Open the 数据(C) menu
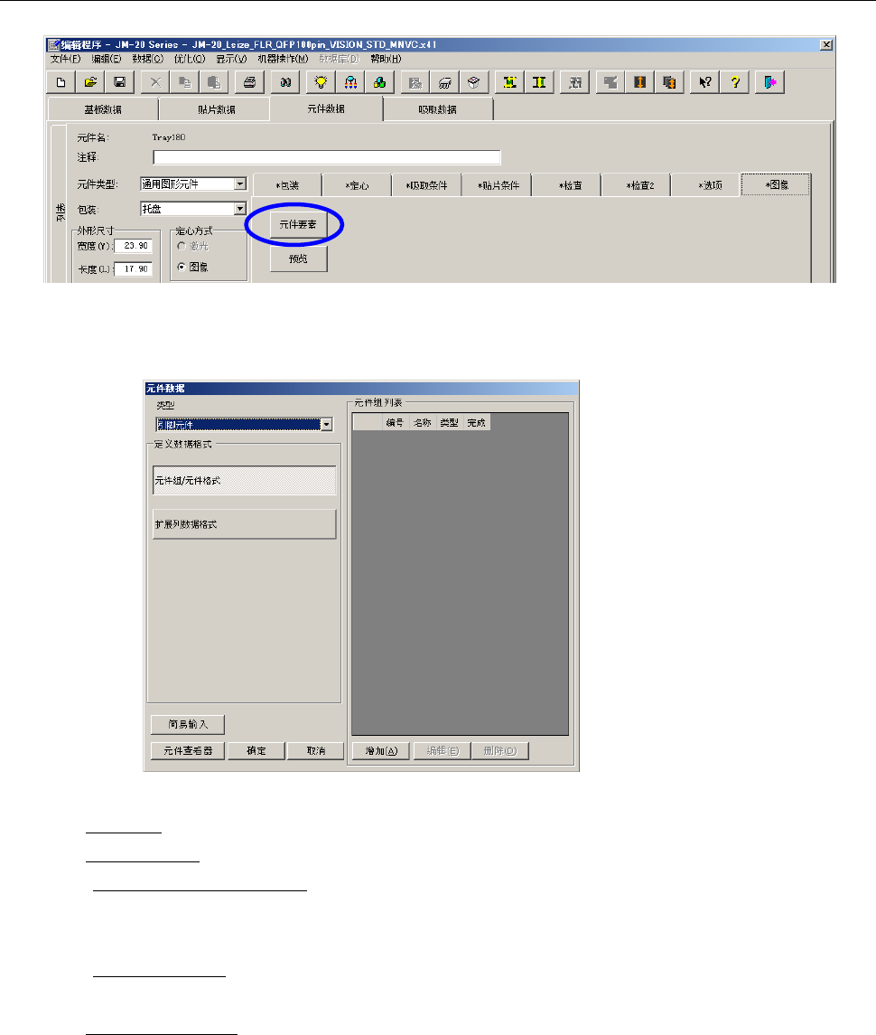 148,59
